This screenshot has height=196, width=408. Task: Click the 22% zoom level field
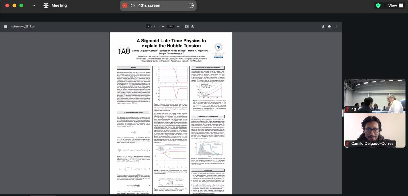click(171, 26)
